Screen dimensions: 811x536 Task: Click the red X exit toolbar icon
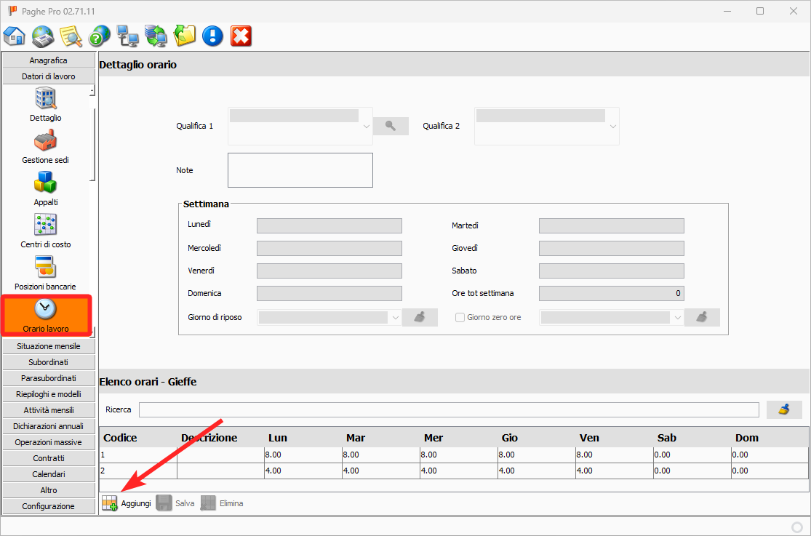tap(241, 36)
